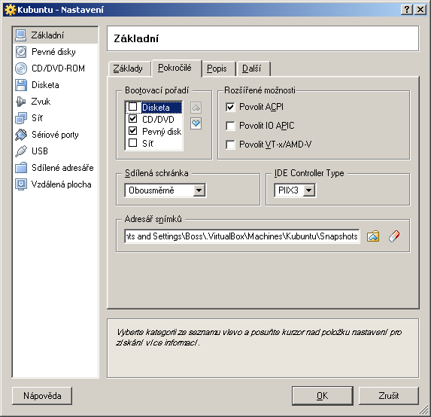Close the Kubuntu settings dialog
431x417 pixels.
420,10
